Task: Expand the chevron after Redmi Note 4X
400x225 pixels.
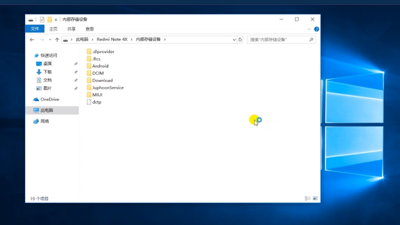Action: point(132,39)
